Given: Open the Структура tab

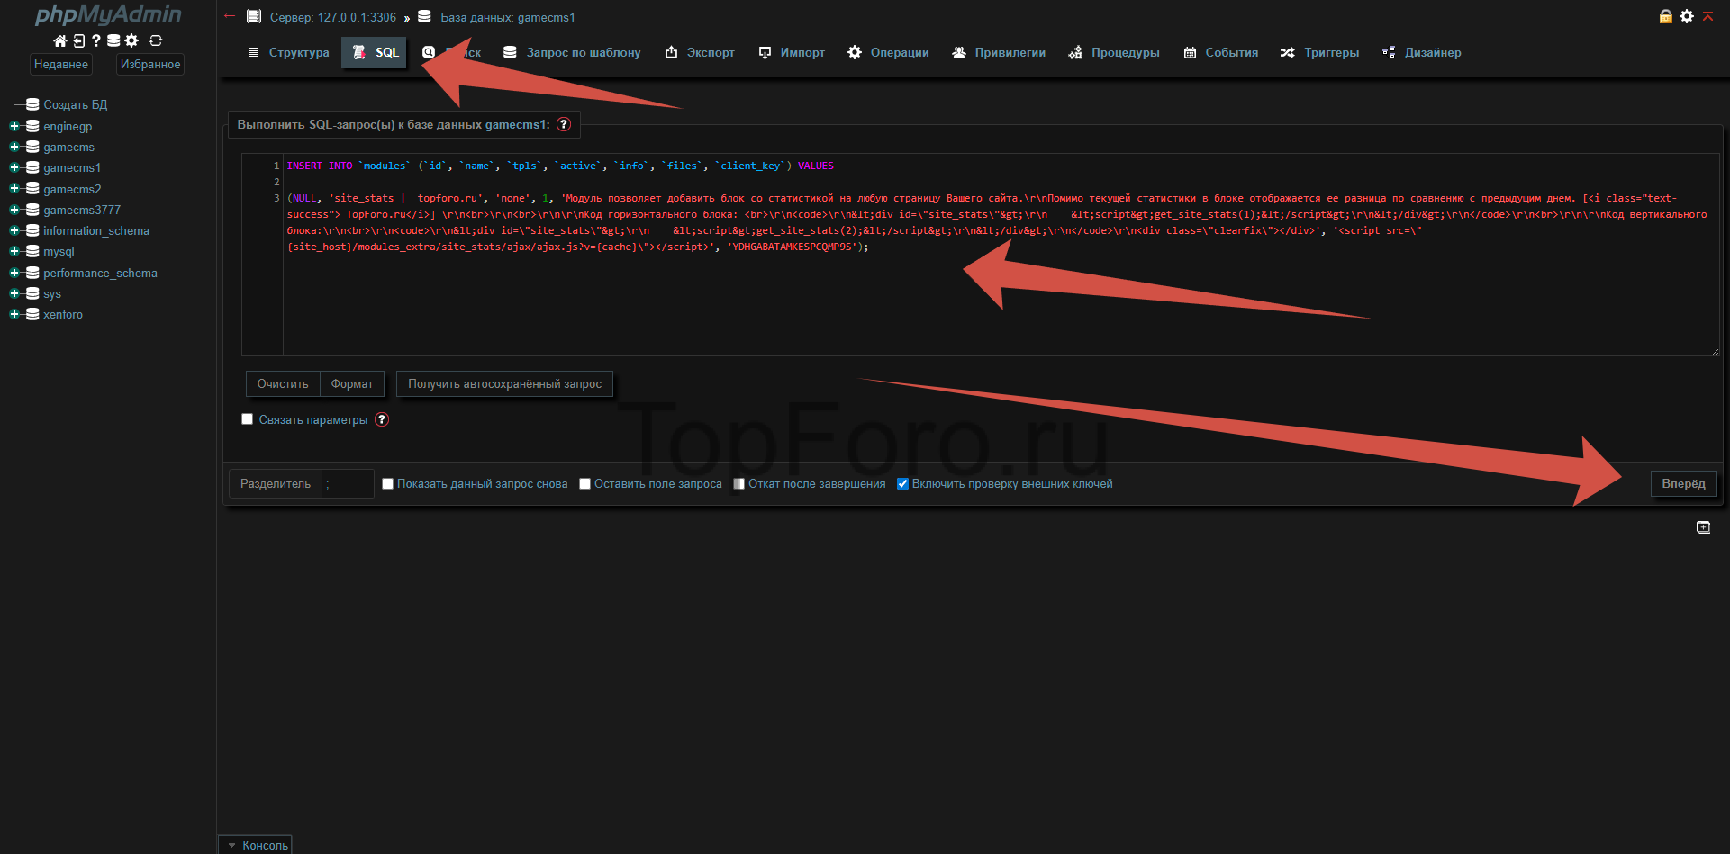Looking at the screenshot, I should click(x=288, y=53).
